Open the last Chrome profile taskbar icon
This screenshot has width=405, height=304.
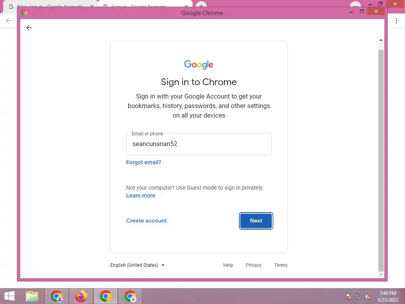click(x=130, y=296)
